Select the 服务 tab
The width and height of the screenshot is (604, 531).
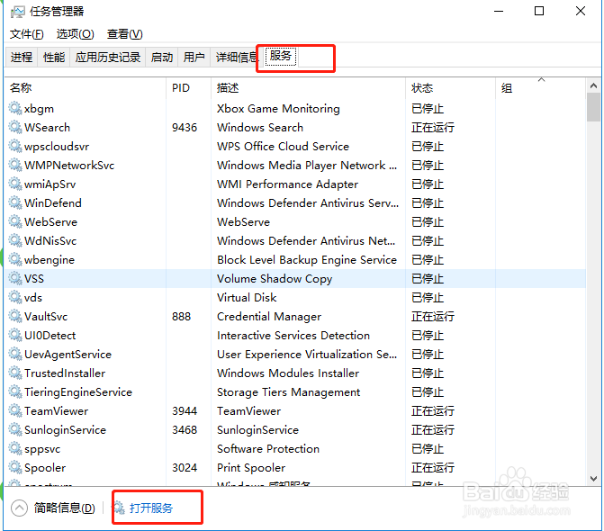pyautogui.click(x=281, y=56)
